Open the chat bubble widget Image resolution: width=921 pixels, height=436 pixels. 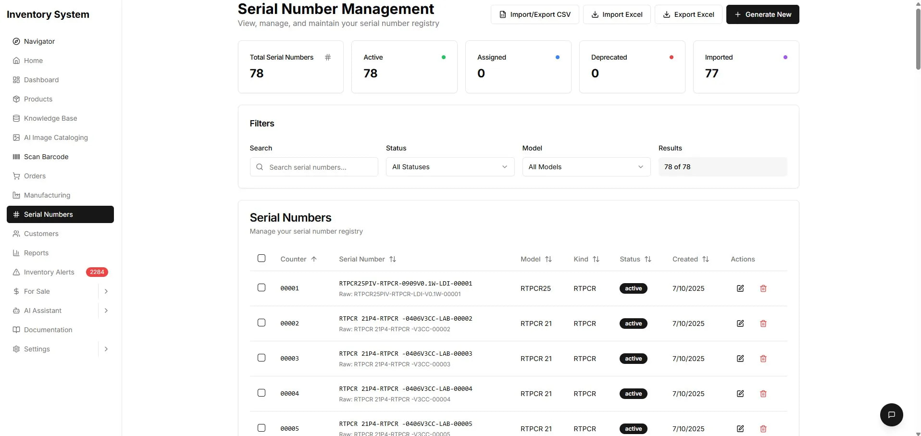click(891, 414)
